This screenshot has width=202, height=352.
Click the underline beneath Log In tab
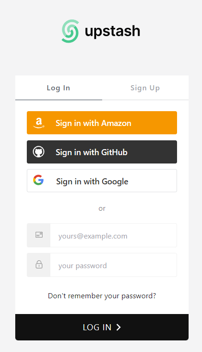click(x=59, y=100)
